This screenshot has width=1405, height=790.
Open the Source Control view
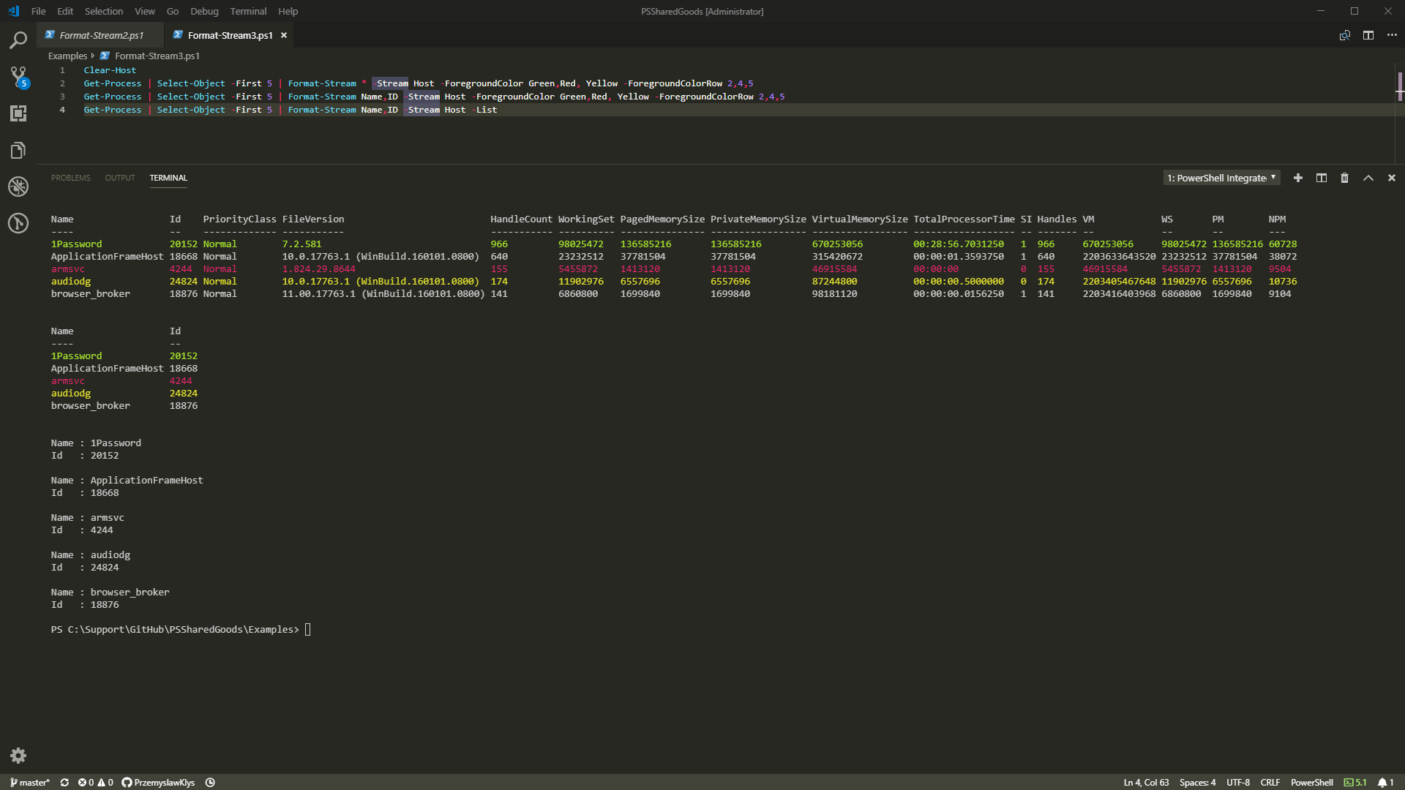pyautogui.click(x=18, y=76)
